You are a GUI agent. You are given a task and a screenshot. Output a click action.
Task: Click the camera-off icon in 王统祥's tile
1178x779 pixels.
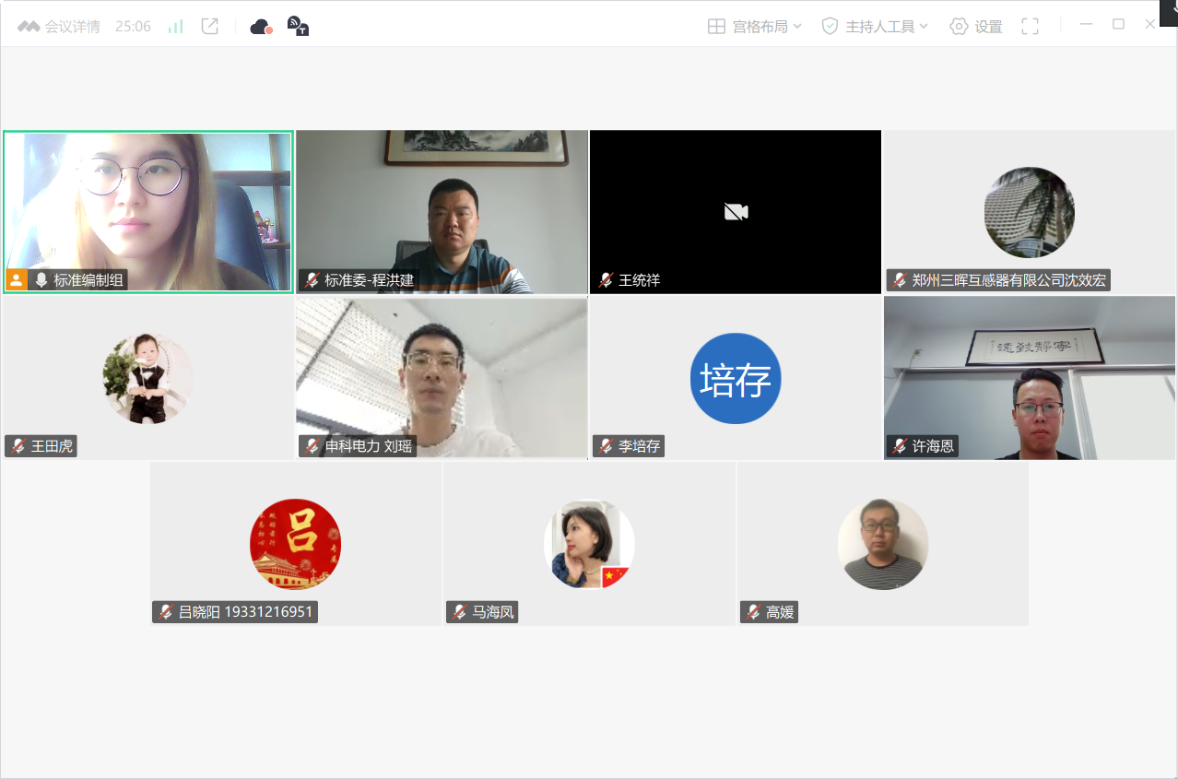pyautogui.click(x=736, y=212)
